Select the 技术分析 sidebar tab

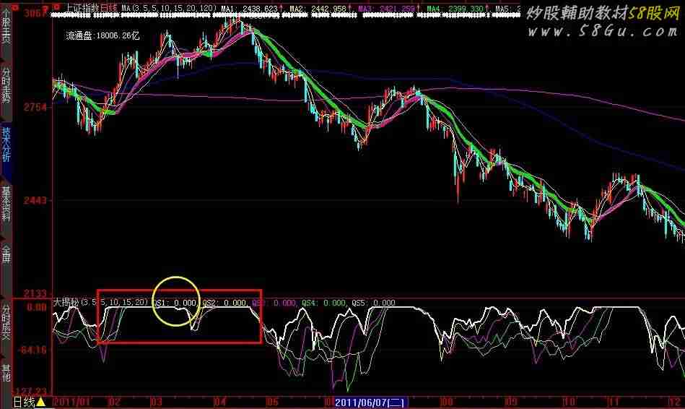[6, 143]
